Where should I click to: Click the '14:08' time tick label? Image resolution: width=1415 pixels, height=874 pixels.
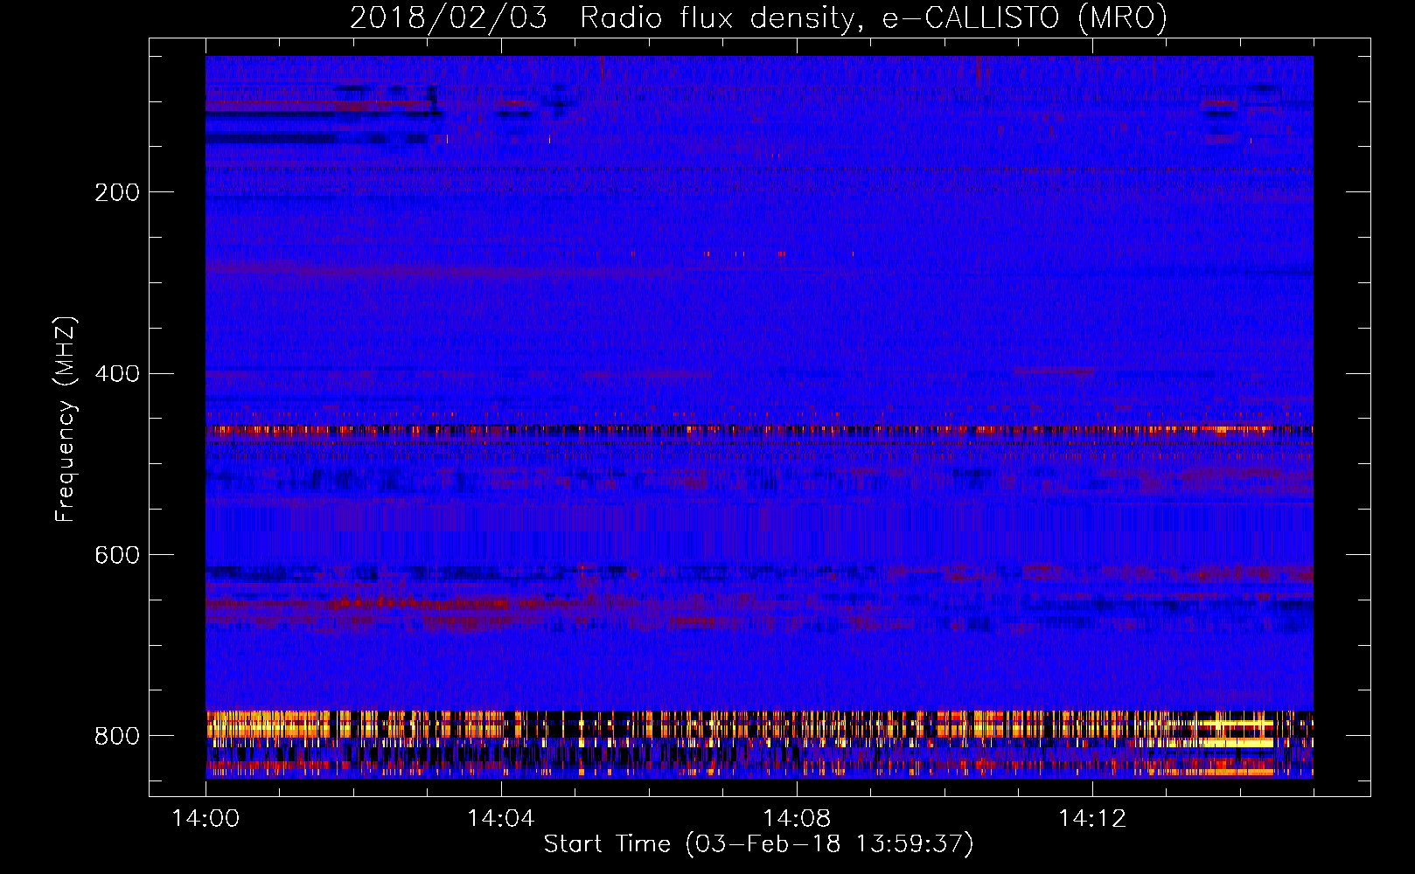796,818
